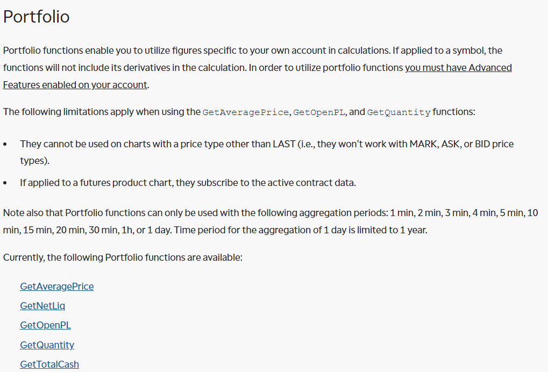Click 'Time period for the aggregation' sentence
The height and width of the screenshot is (372, 548).
301,230
